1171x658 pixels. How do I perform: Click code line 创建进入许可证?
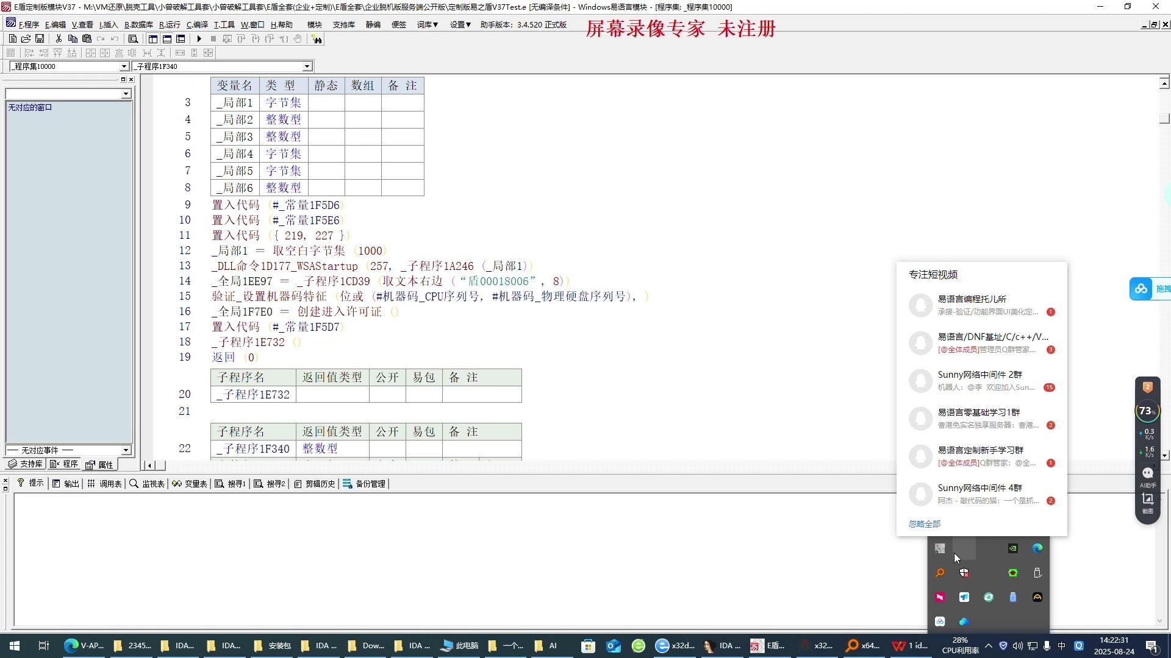tap(305, 311)
